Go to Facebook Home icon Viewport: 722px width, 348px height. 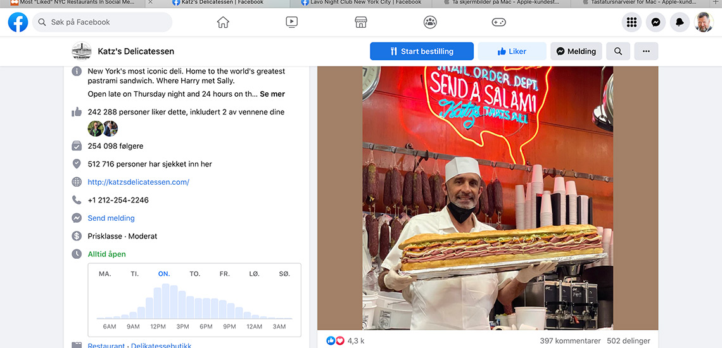coord(223,22)
